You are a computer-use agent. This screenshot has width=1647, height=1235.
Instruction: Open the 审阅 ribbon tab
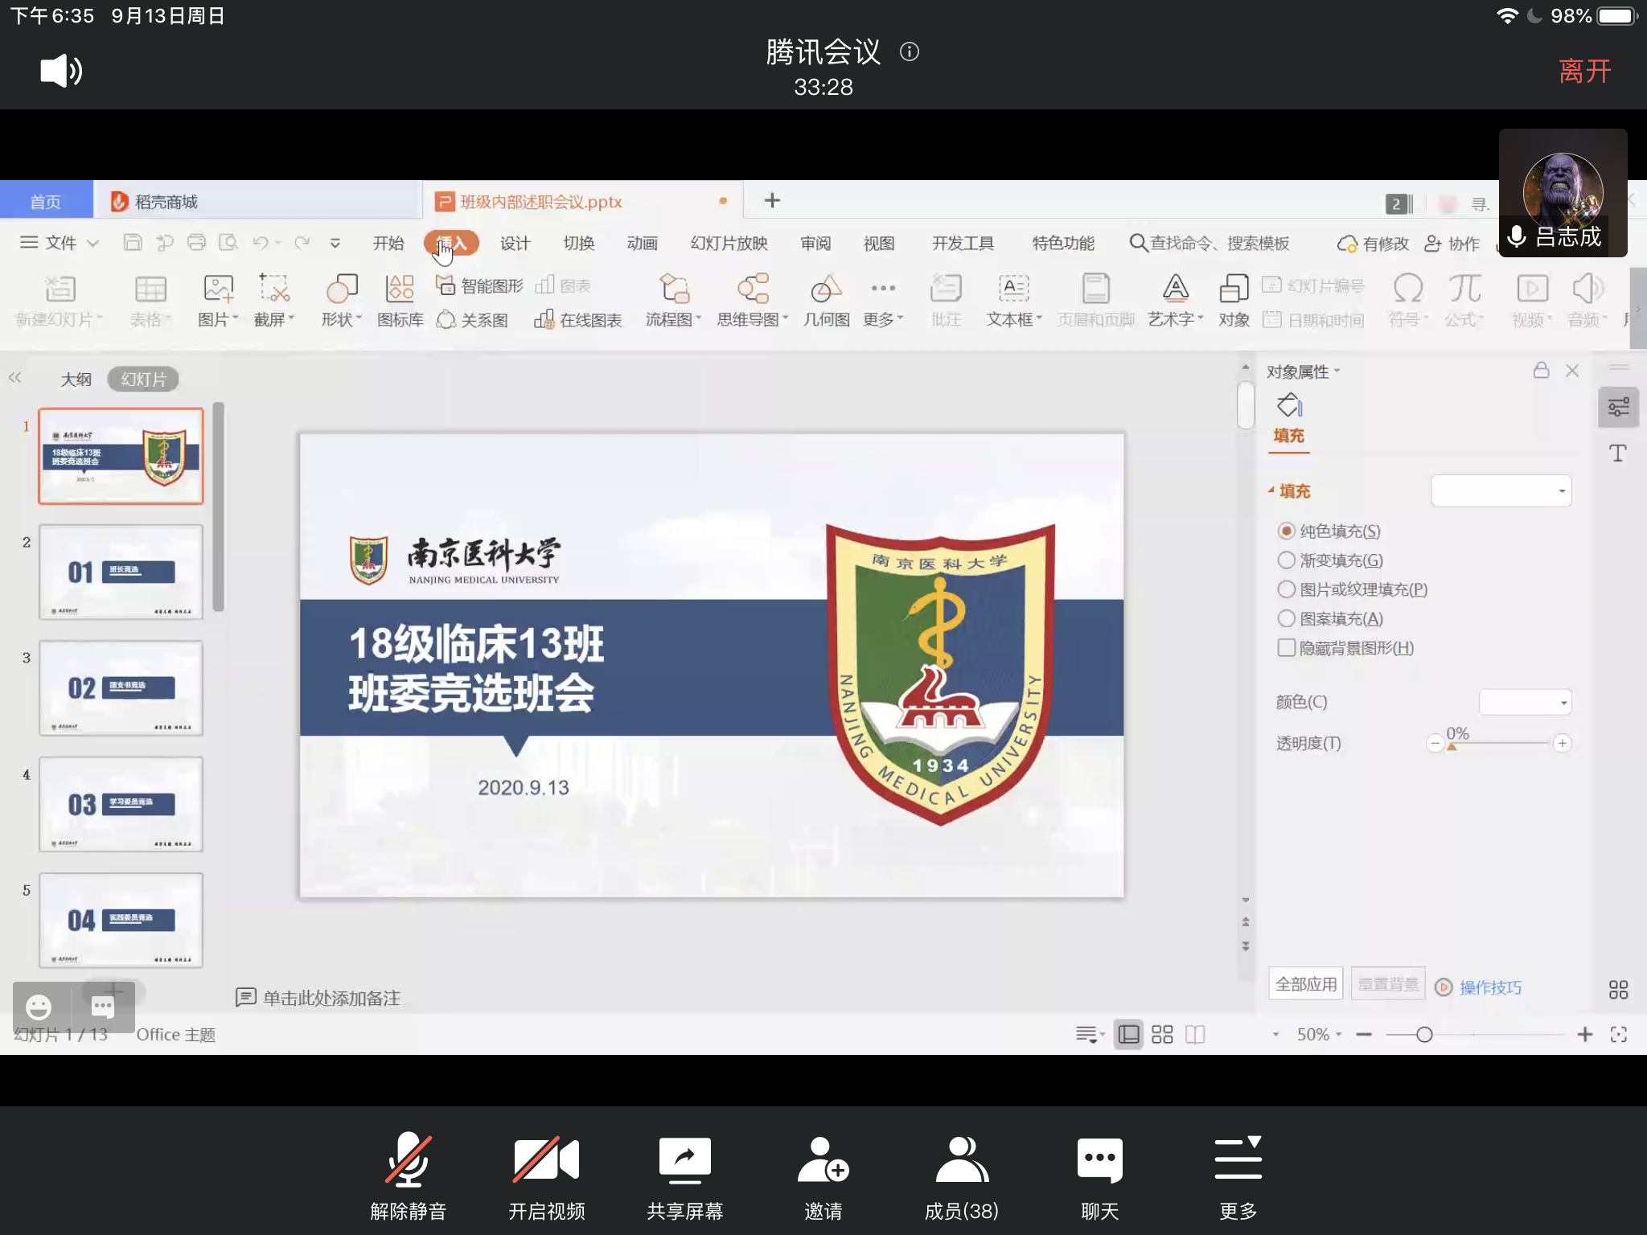pyautogui.click(x=815, y=243)
